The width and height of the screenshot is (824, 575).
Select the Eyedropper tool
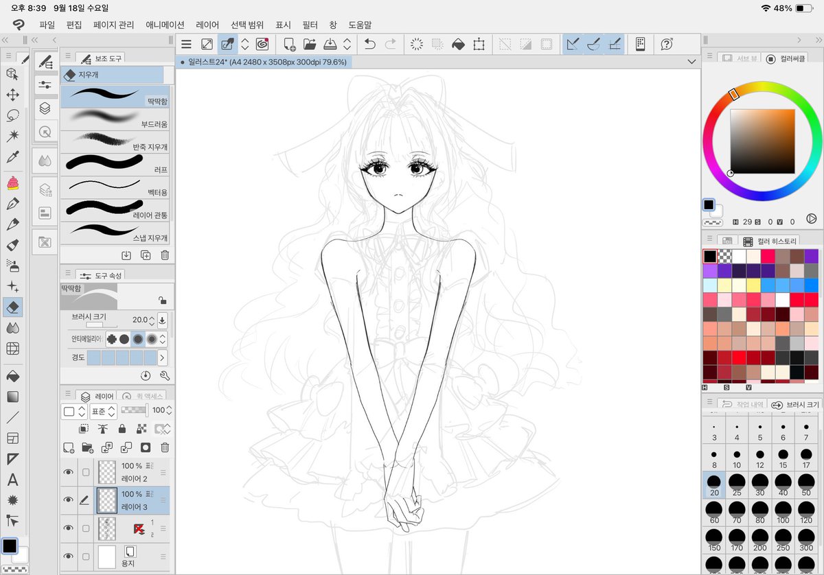(12, 157)
